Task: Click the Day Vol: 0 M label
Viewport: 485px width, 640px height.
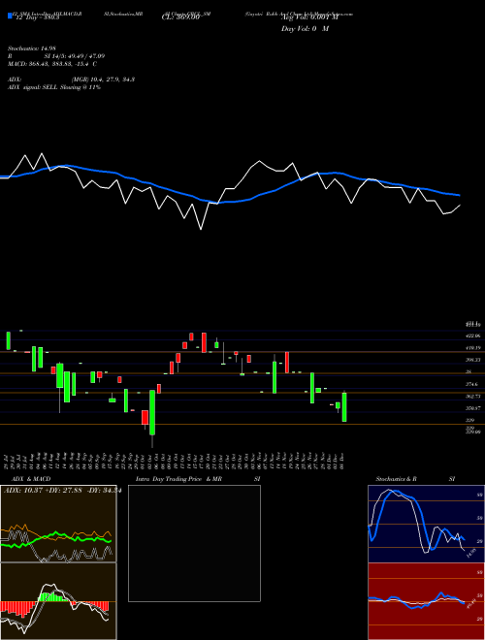Action: tap(305, 29)
